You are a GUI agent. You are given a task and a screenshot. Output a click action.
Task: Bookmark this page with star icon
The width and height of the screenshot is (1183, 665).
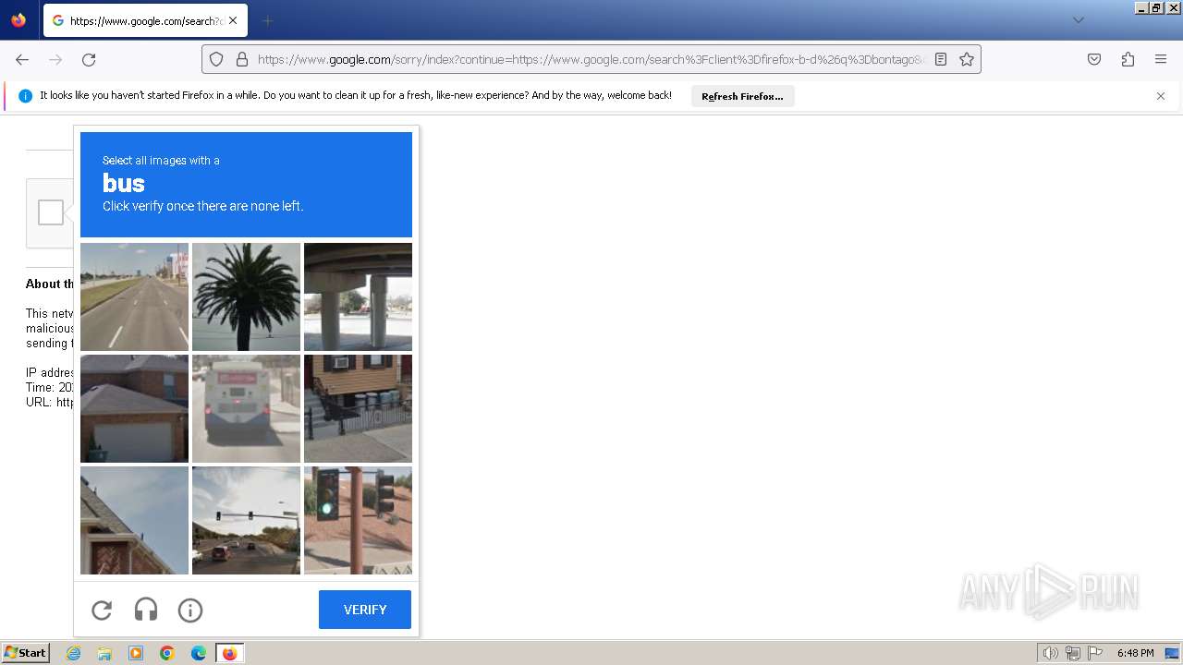point(967,59)
